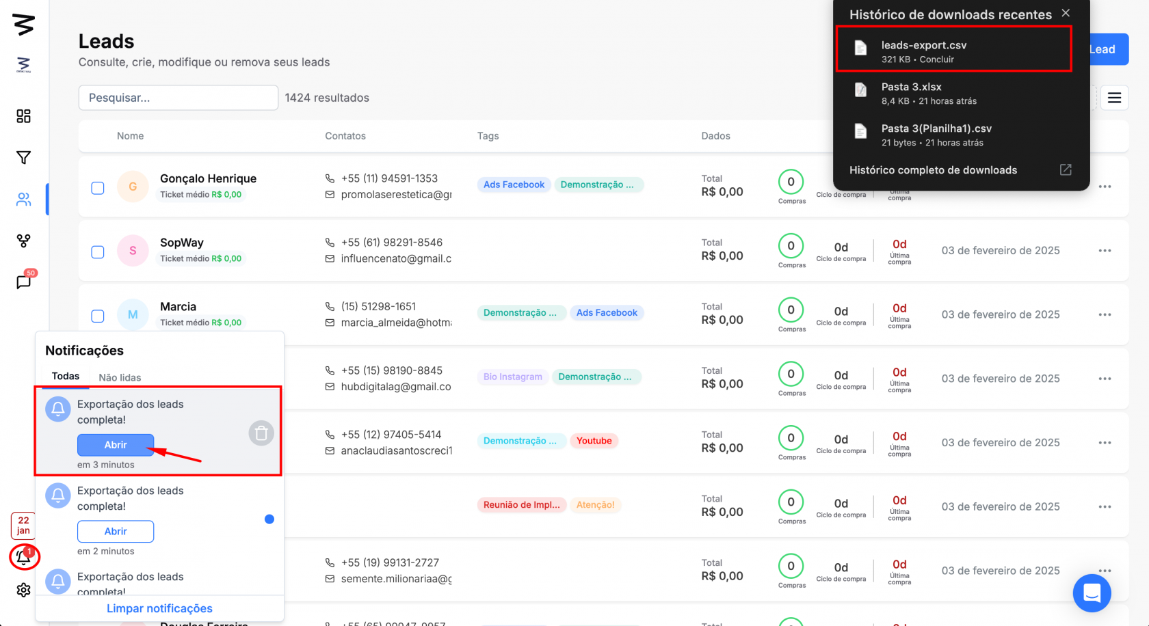
Task: Open the dashboard grid icon in sidebar
Action: (x=23, y=116)
